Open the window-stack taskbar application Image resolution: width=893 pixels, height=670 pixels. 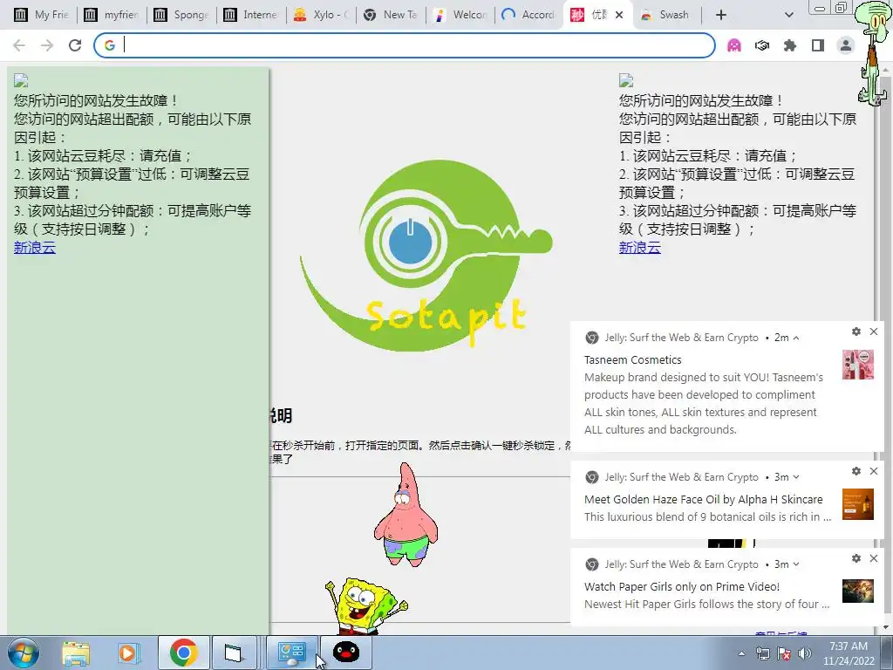[233, 653]
